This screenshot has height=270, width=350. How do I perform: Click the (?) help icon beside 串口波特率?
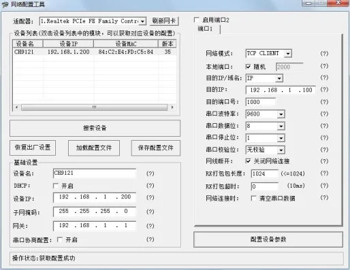[324, 114]
